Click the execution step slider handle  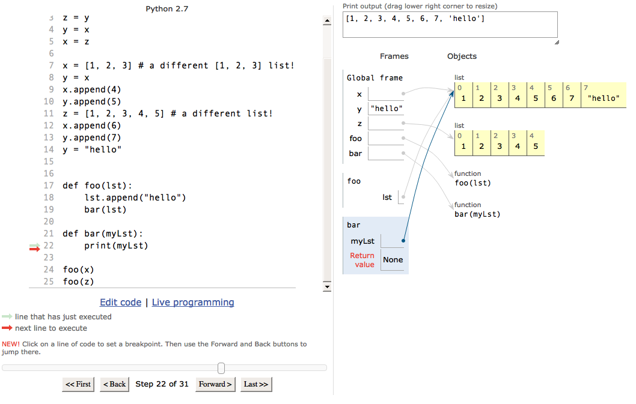point(221,368)
